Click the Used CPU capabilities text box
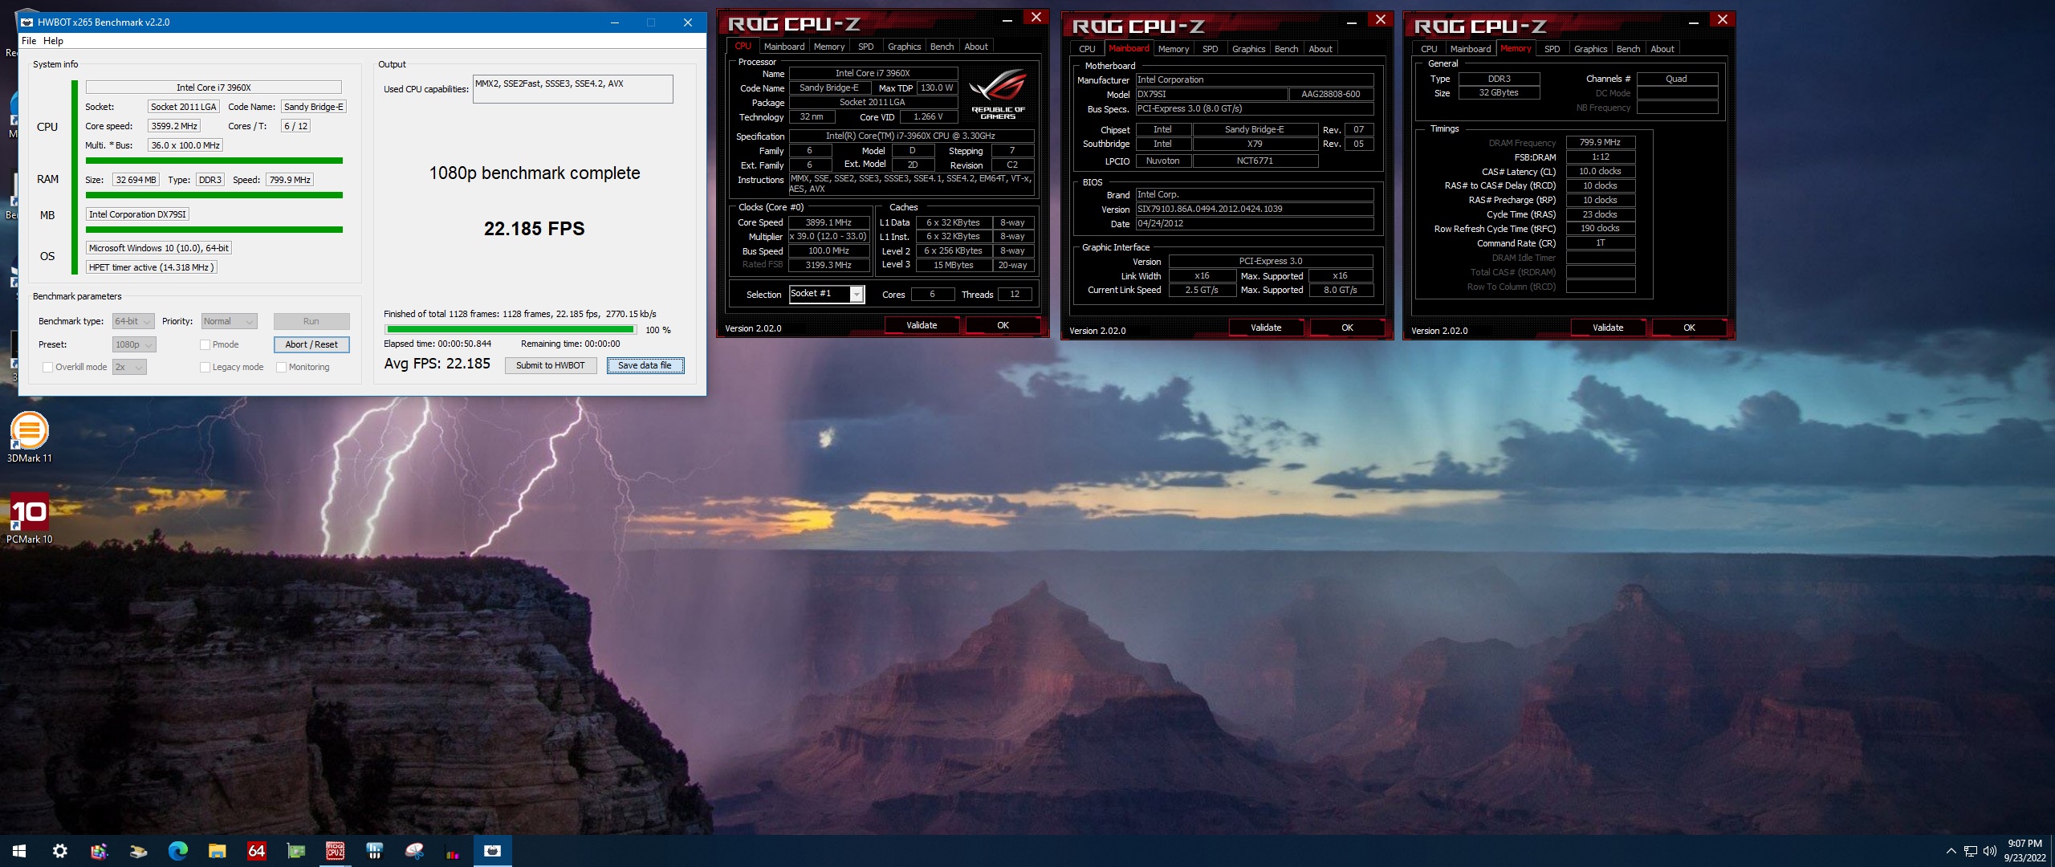The image size is (2055, 867). pos(573,89)
